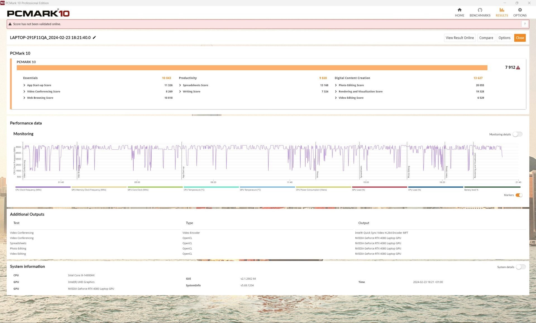
Task: Open the Options tab
Action: click(520, 13)
